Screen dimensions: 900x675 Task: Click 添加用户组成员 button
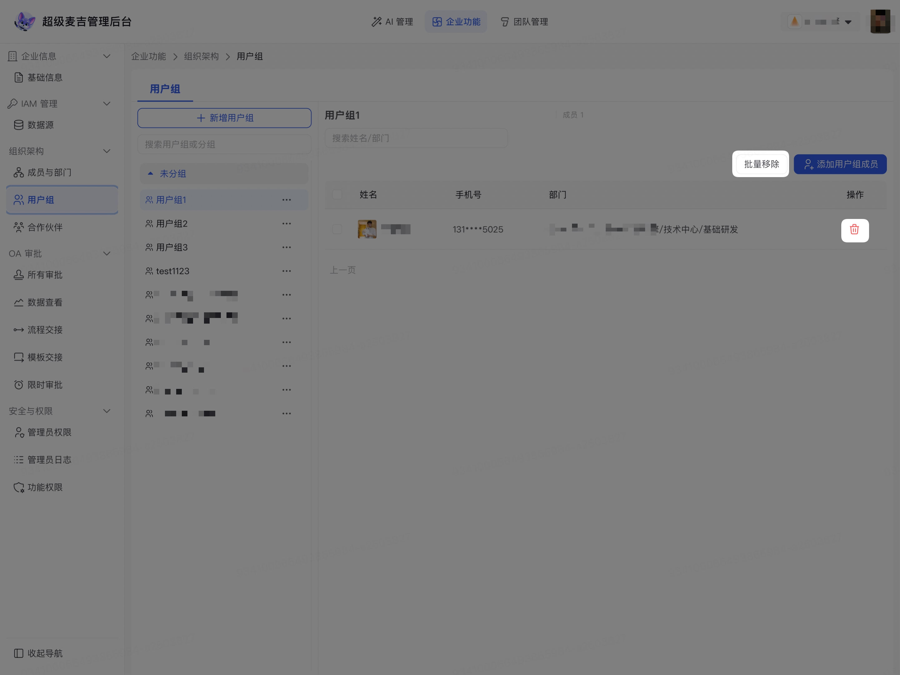click(x=840, y=164)
